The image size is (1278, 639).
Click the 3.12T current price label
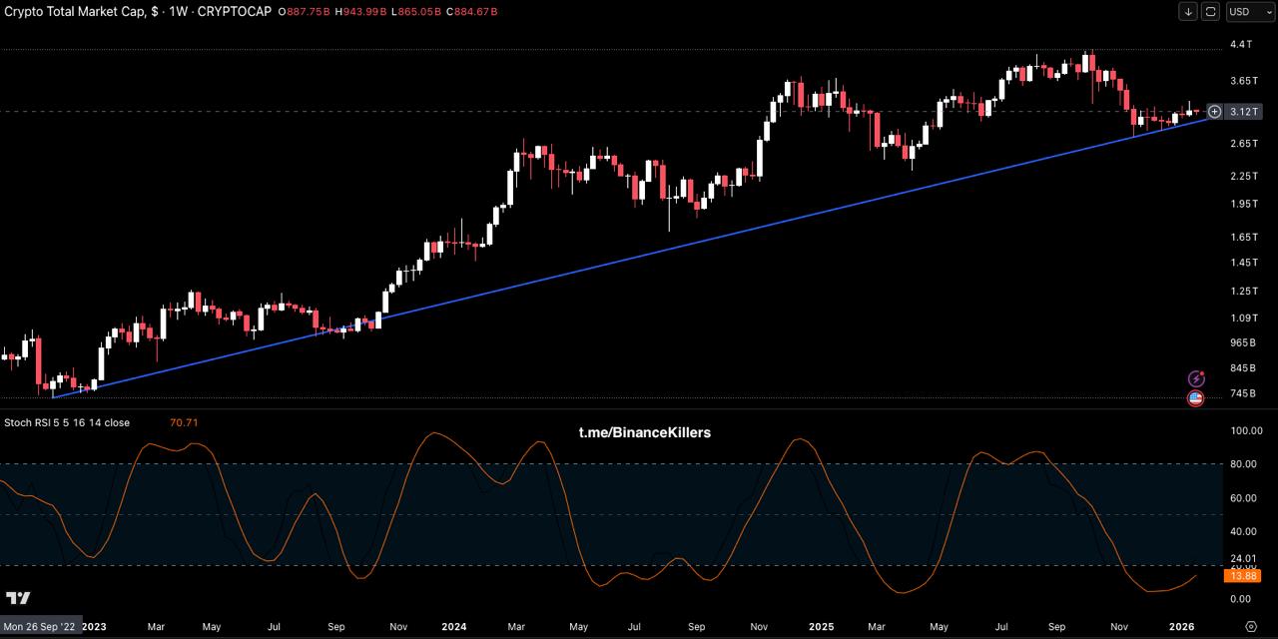1244,112
